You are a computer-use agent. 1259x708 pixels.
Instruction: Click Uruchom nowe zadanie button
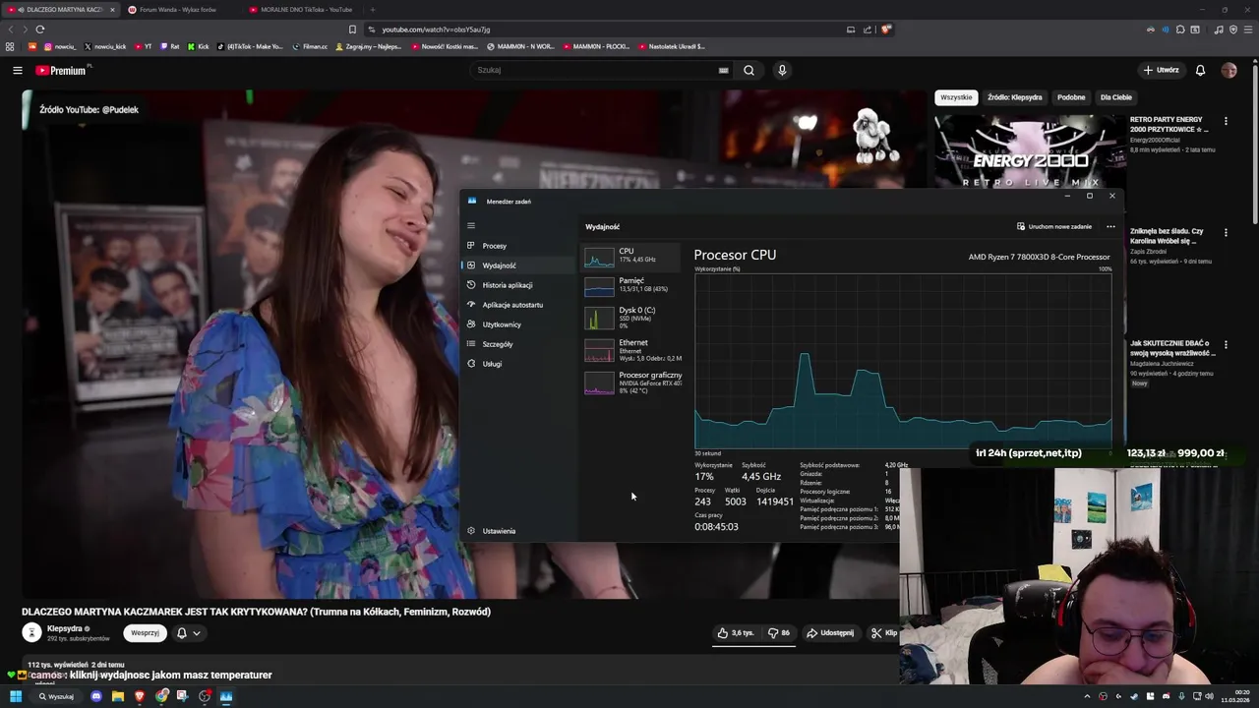click(x=1054, y=226)
